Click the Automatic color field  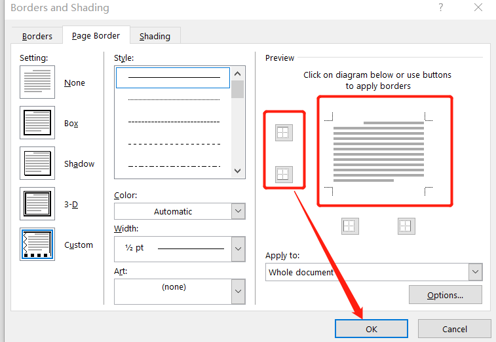173,211
